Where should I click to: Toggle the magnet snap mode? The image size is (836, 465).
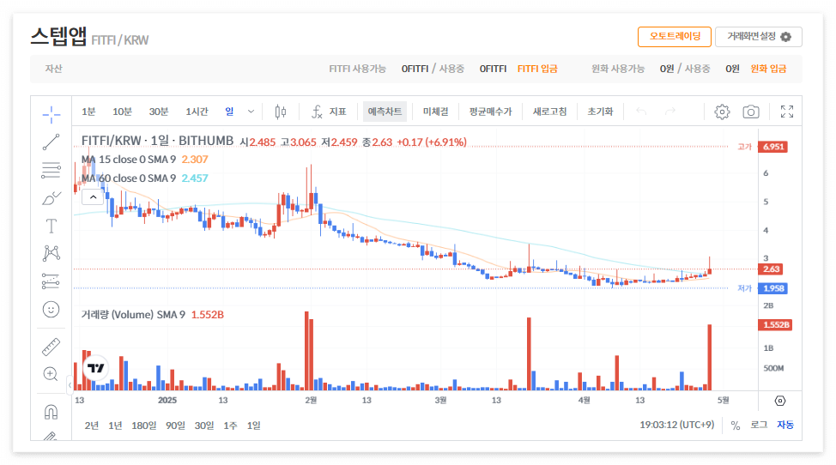click(x=51, y=412)
